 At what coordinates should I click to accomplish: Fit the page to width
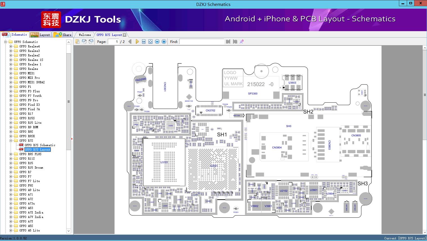coord(144,42)
